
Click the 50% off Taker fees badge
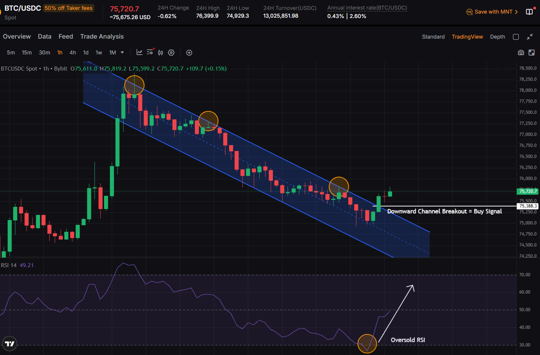tap(69, 8)
